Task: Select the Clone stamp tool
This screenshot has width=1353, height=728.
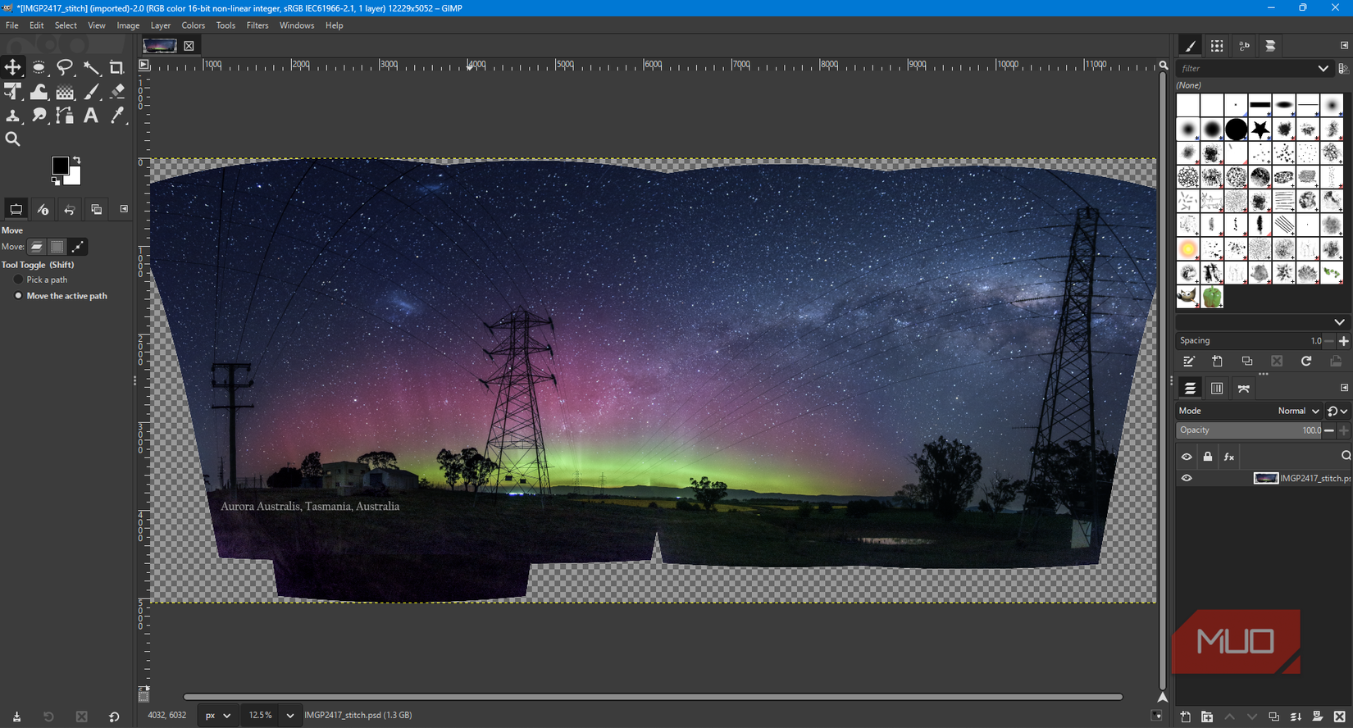Action: tap(12, 116)
